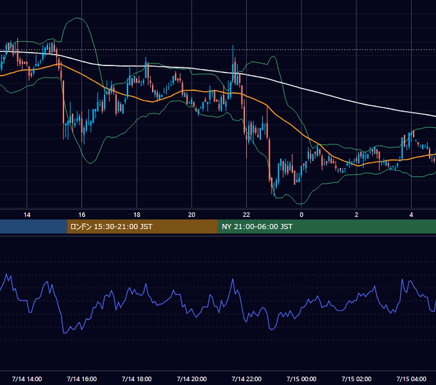Click the blue session bar before London
Viewport: 436px width, 385px height.
pyautogui.click(x=33, y=227)
